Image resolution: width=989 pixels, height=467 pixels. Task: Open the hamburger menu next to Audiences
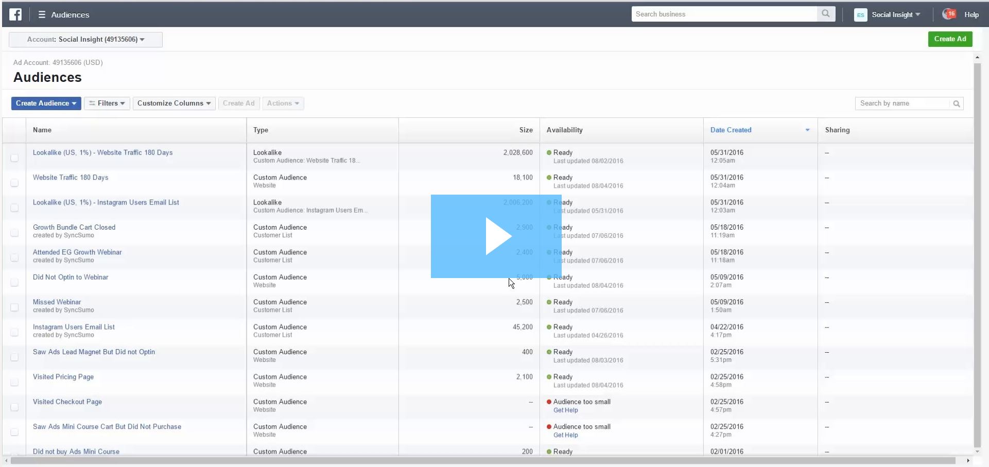coord(42,15)
